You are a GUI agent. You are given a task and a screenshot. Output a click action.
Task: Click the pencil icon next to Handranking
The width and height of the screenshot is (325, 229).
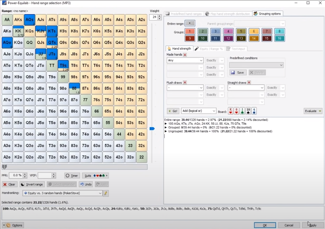pyautogui.click(x=106, y=193)
